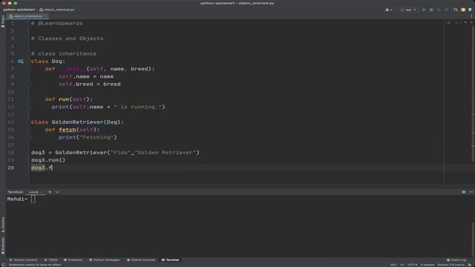The width and height of the screenshot is (475, 267).
Task: Hide the Terminal panel
Action: click(471, 192)
